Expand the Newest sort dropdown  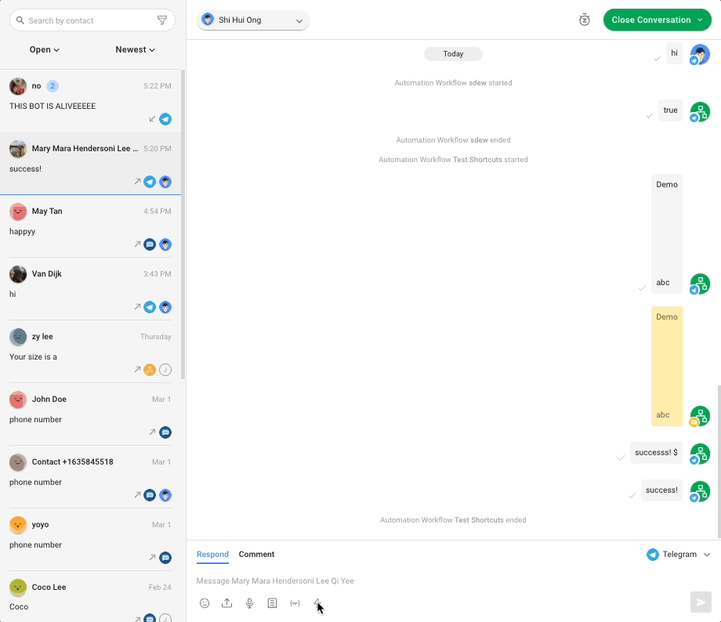pyautogui.click(x=135, y=50)
